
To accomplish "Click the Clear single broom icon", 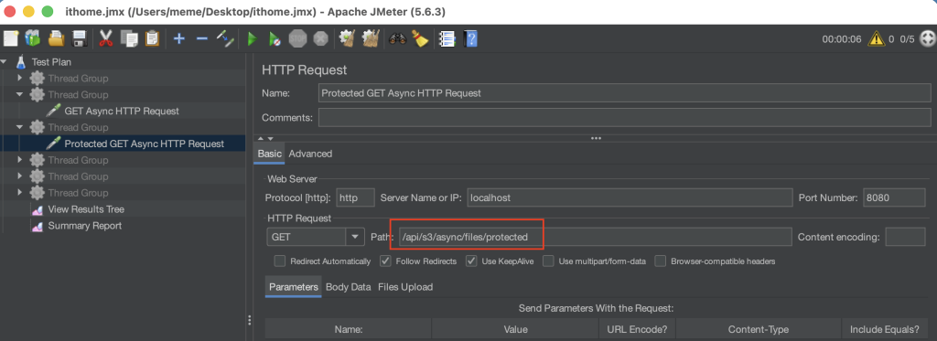I will click(347, 39).
